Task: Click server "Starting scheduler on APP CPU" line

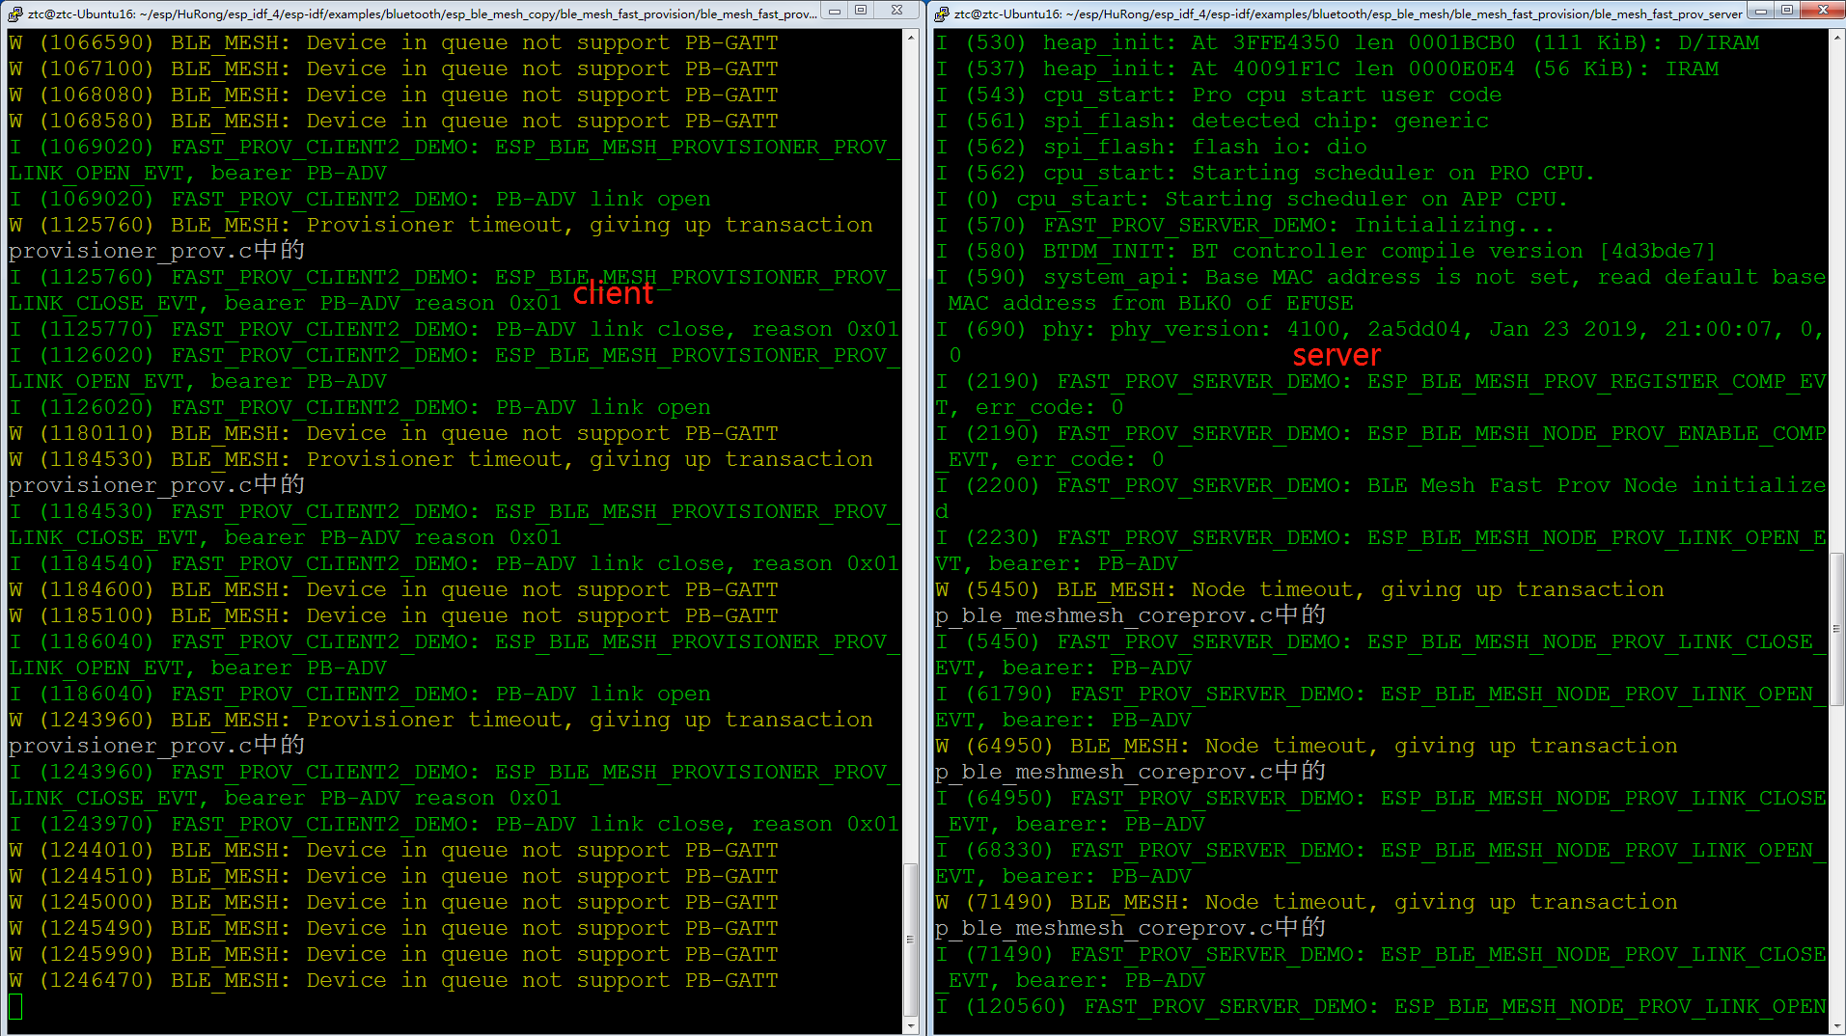Action: [x=1252, y=200]
